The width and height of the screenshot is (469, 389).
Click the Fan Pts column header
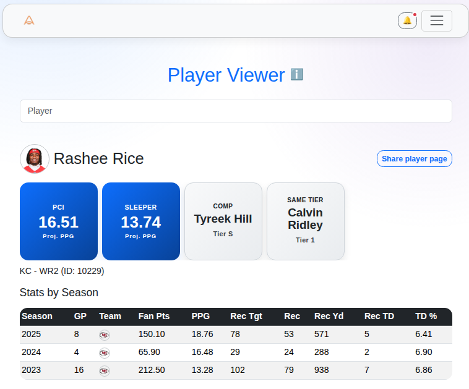click(154, 316)
